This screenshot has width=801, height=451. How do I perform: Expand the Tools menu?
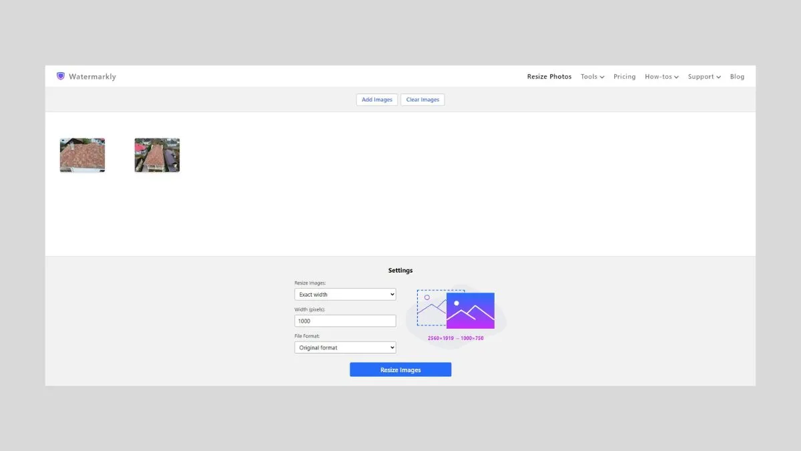591,76
